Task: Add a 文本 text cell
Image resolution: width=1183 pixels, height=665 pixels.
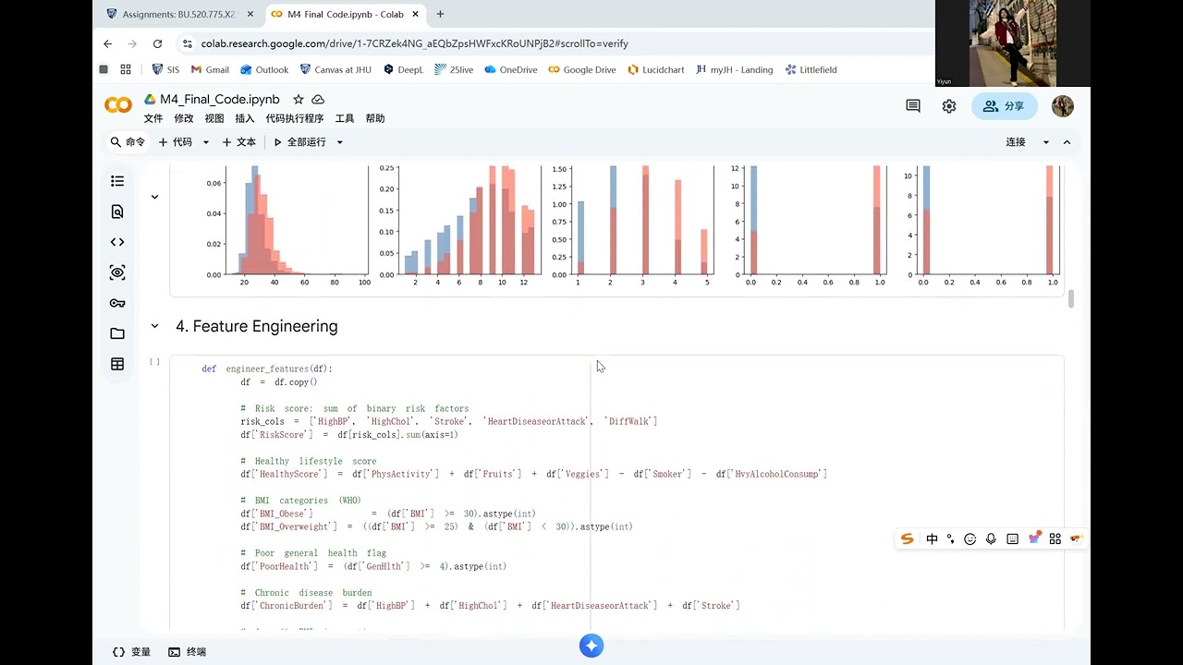Action: [x=239, y=142]
